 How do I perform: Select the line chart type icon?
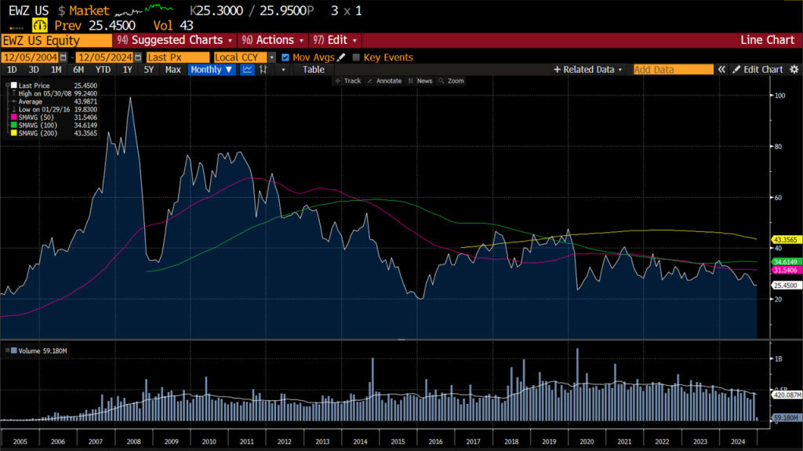(247, 70)
